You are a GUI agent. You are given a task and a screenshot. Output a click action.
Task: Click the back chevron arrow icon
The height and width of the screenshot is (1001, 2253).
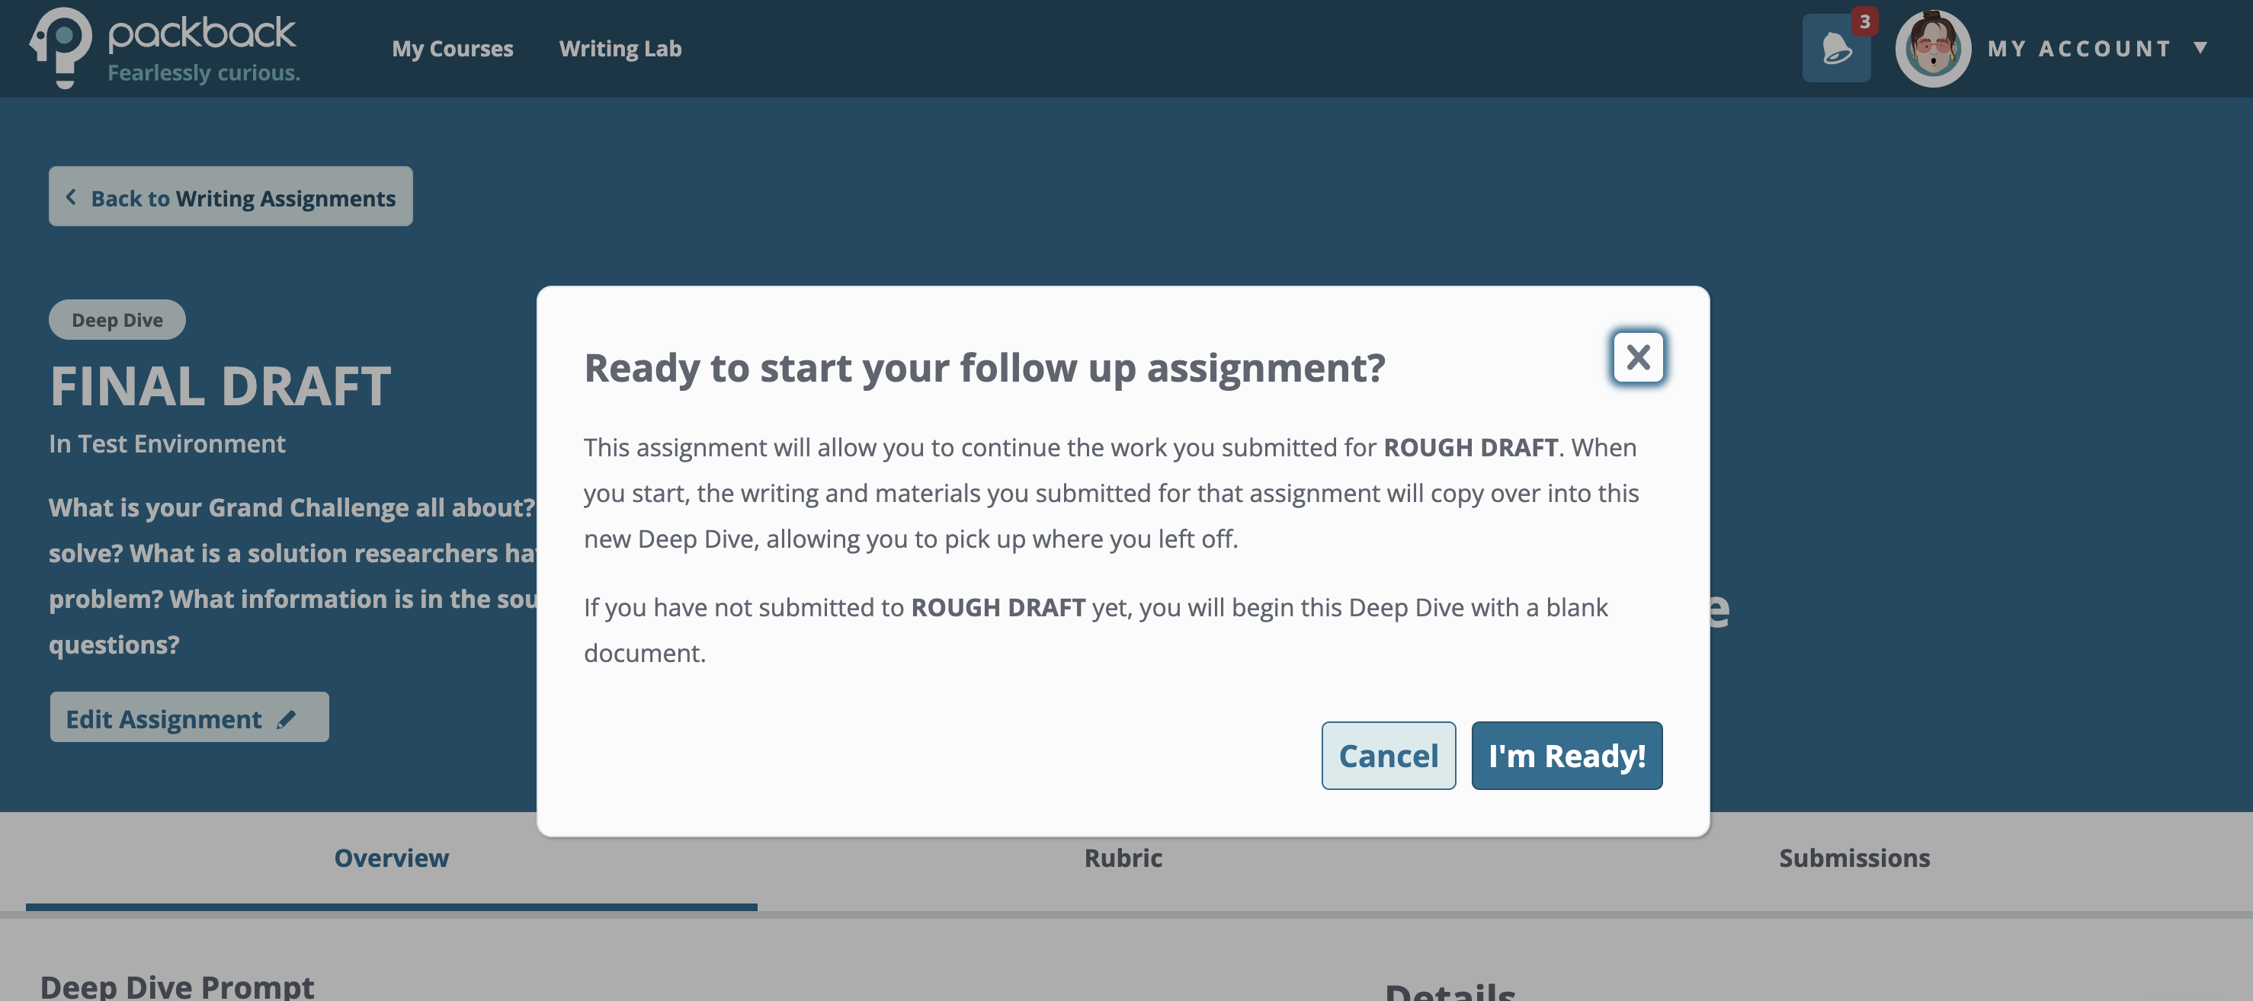tap(71, 197)
